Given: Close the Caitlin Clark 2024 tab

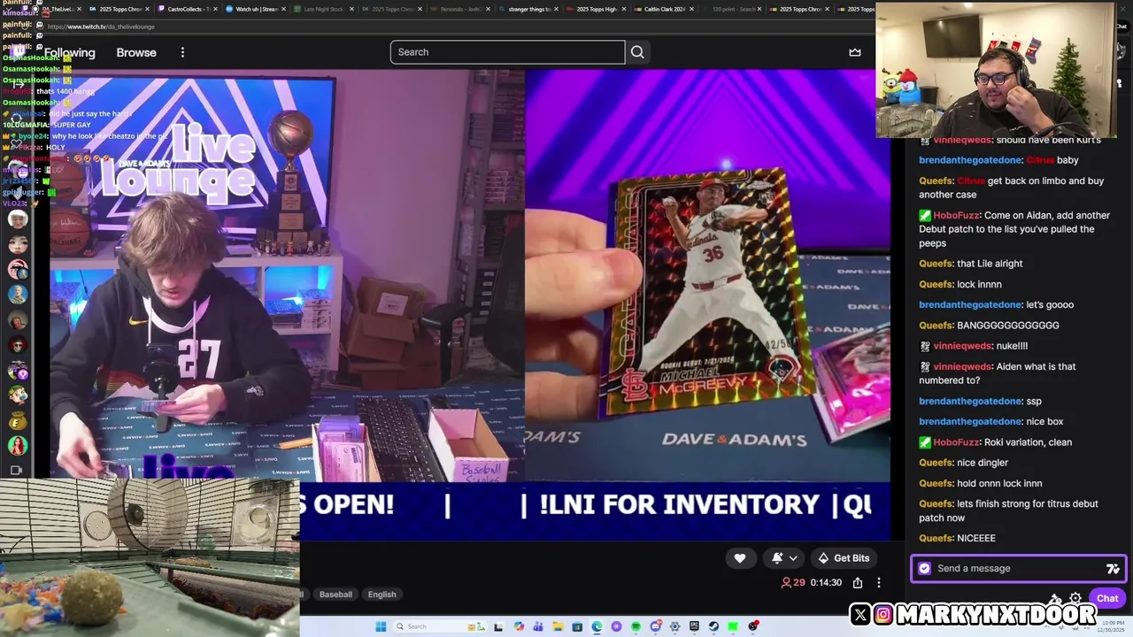Looking at the screenshot, I should coord(691,9).
